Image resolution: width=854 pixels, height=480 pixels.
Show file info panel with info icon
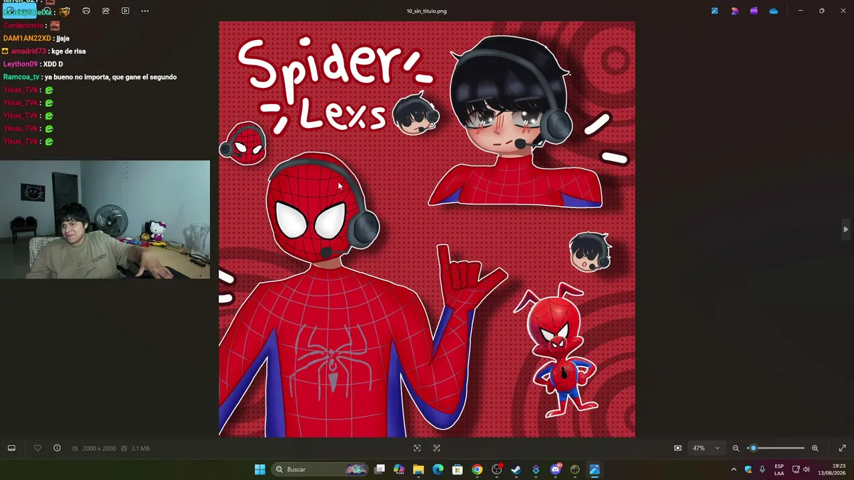[57, 448]
